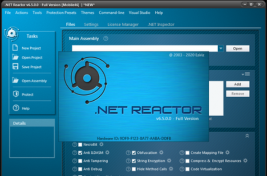This screenshot has width=267, height=176.
Task: Open the Protection Presets menu
Action: tap(61, 12)
